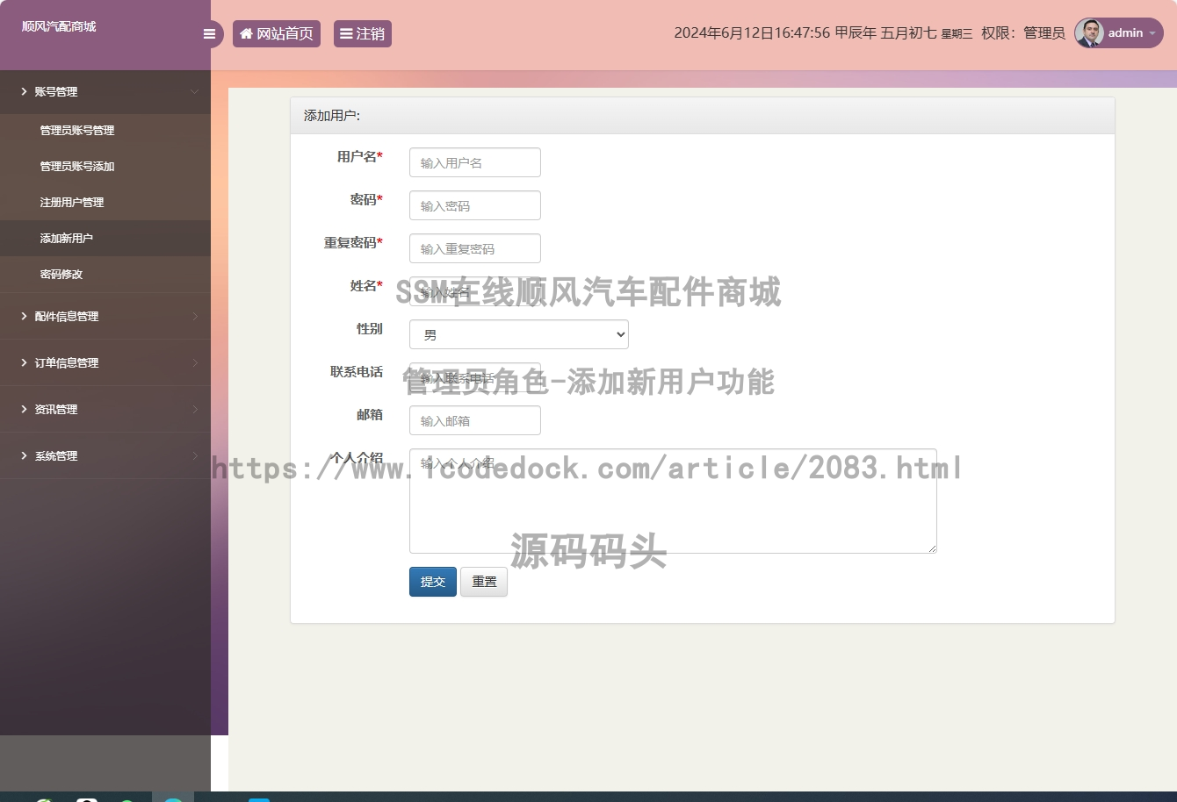This screenshot has width=1177, height=802.
Task: Click the 注销 logout button
Action: pyautogui.click(x=363, y=34)
